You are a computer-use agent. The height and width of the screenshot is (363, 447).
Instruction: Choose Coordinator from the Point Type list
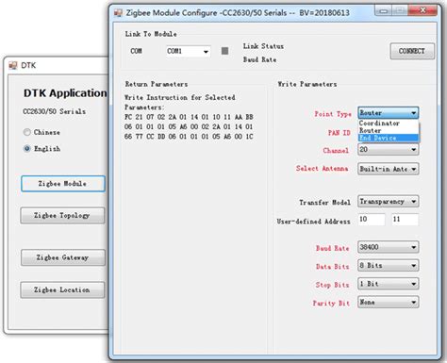click(389, 124)
